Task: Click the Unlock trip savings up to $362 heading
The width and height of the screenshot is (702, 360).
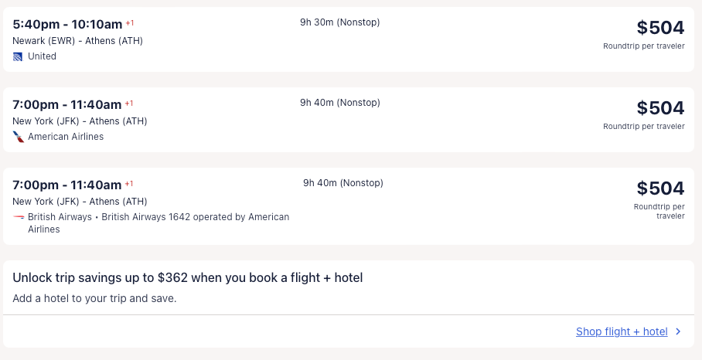Action: (x=188, y=277)
